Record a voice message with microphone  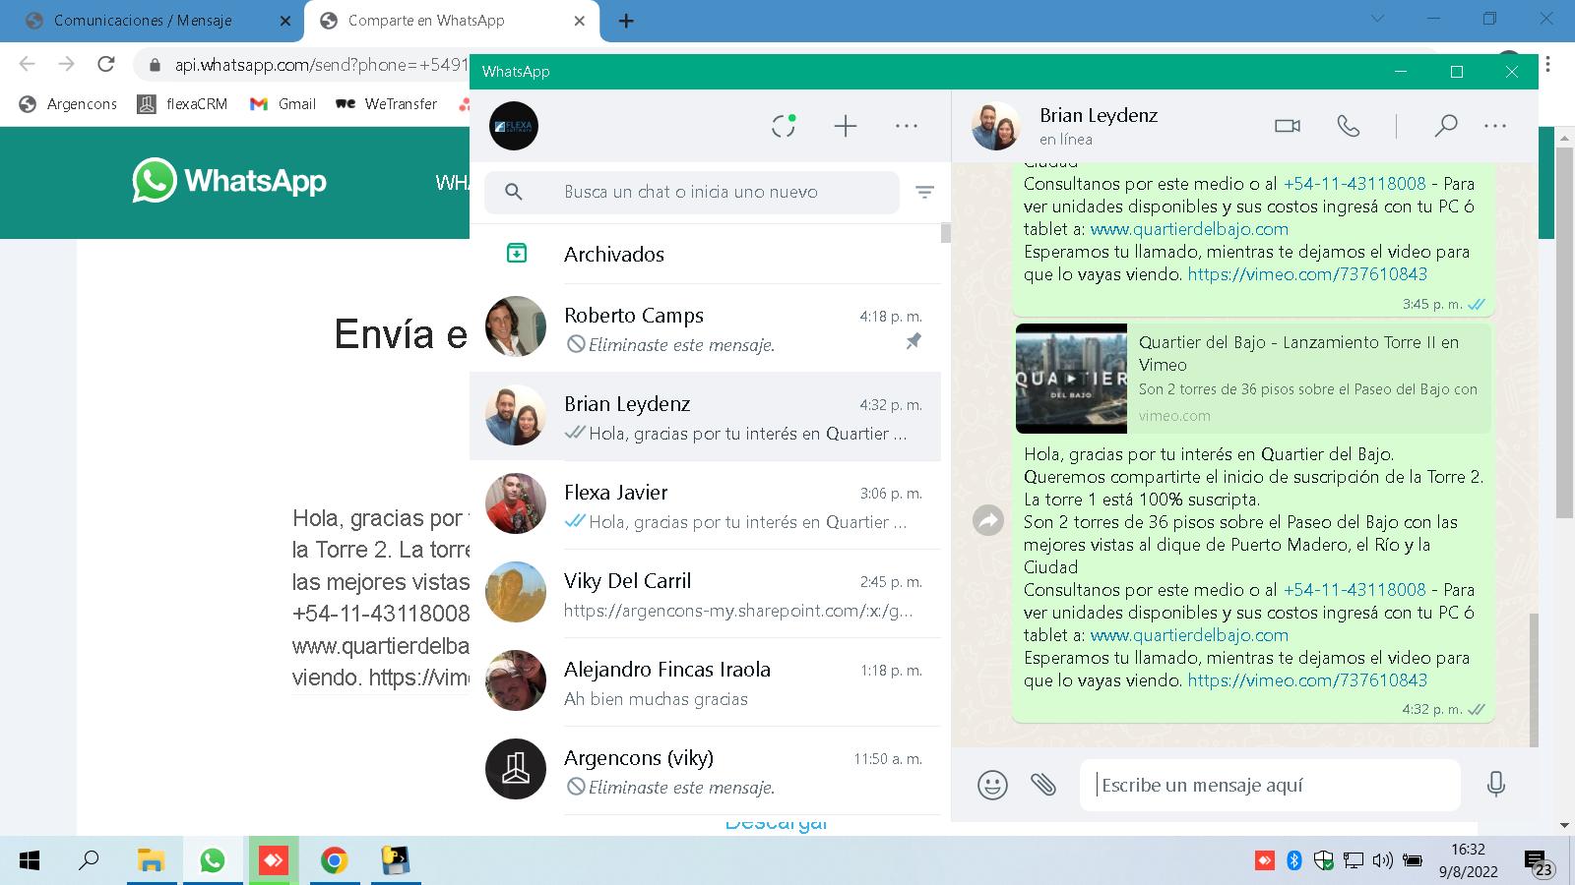tap(1495, 785)
